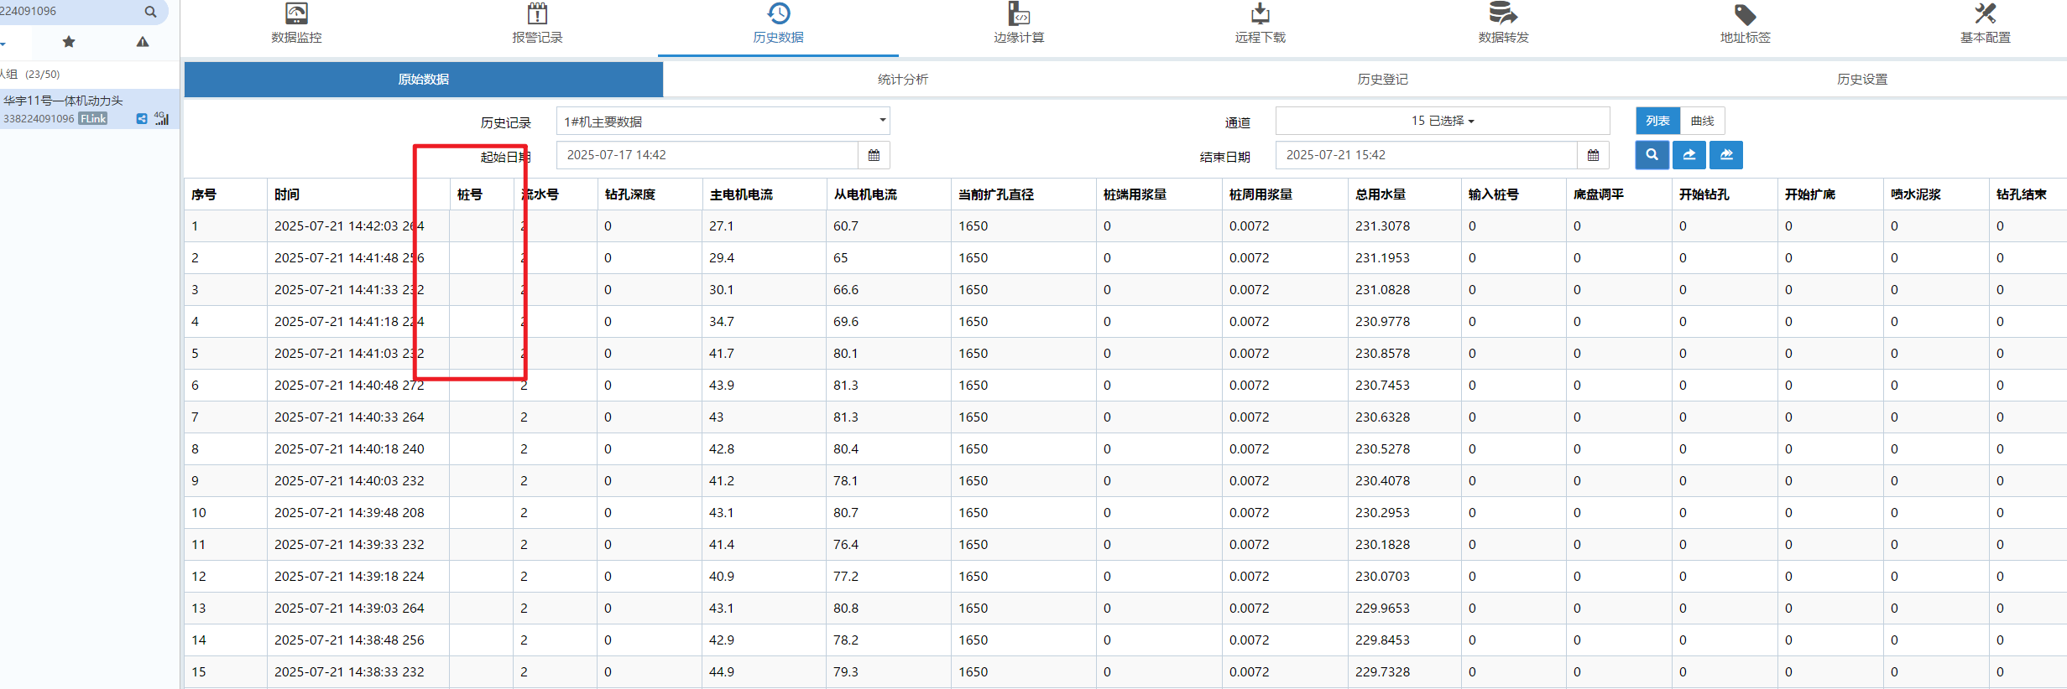The height and width of the screenshot is (689, 2067).
Task: Click the 边缘计算 edge computing icon
Action: [x=1019, y=14]
